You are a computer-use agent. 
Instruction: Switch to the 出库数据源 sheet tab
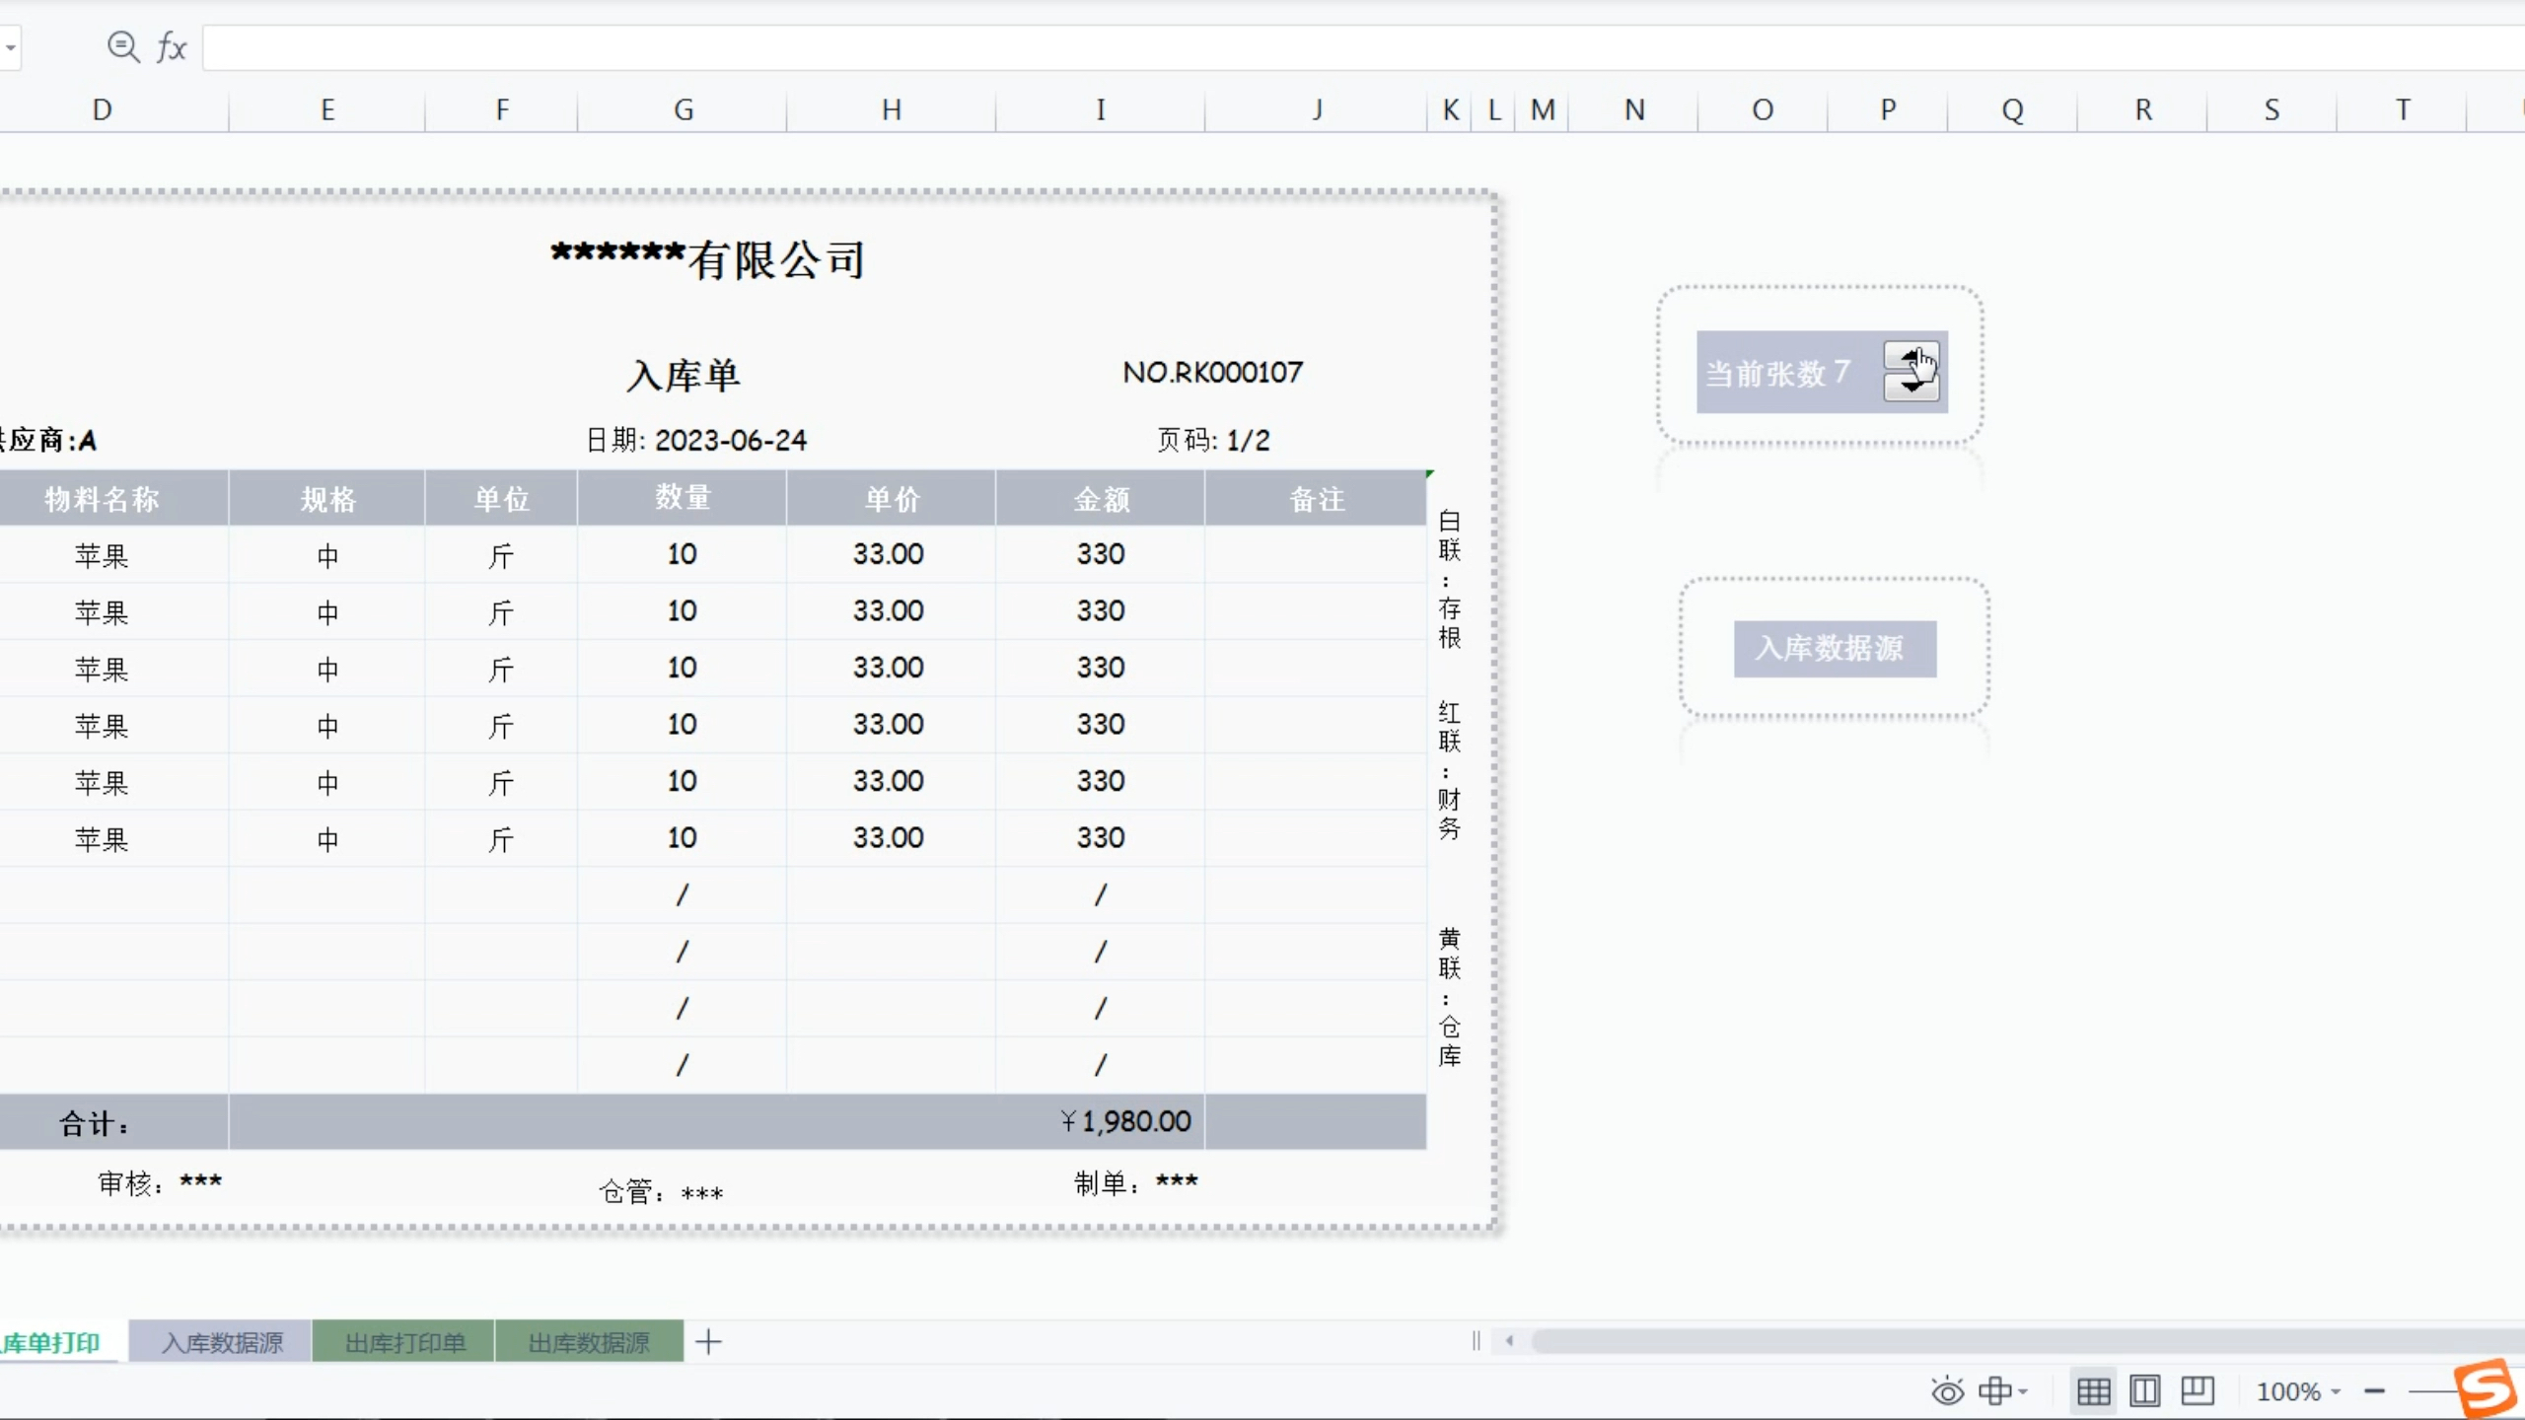pos(589,1342)
